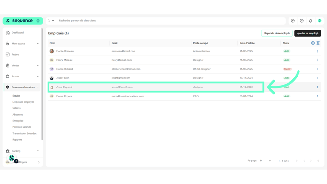Click the Ressources humaines icon
The image size is (327, 184).
(x=8, y=87)
